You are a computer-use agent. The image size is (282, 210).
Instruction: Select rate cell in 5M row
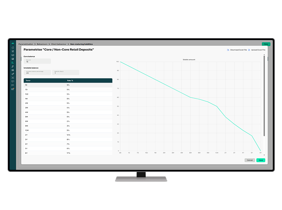point(68,117)
